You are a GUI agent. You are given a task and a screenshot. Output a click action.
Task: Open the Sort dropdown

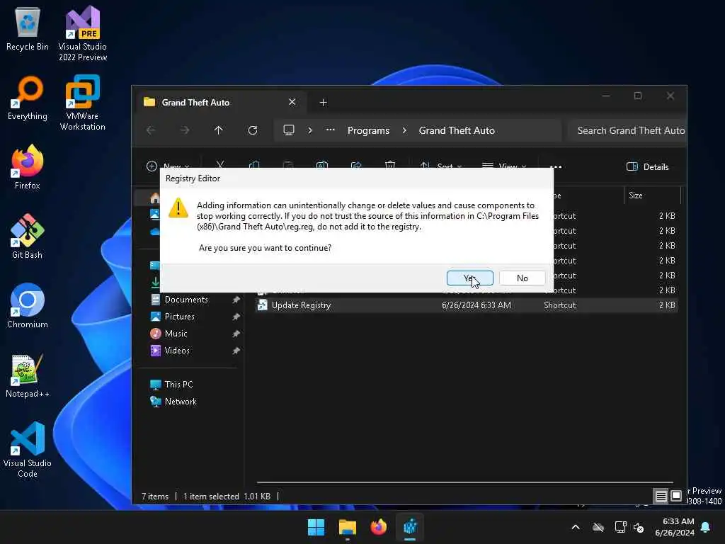tap(440, 166)
